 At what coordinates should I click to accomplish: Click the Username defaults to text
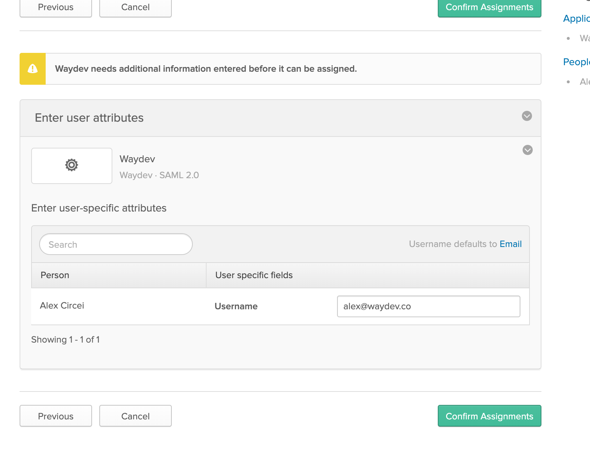tap(453, 244)
